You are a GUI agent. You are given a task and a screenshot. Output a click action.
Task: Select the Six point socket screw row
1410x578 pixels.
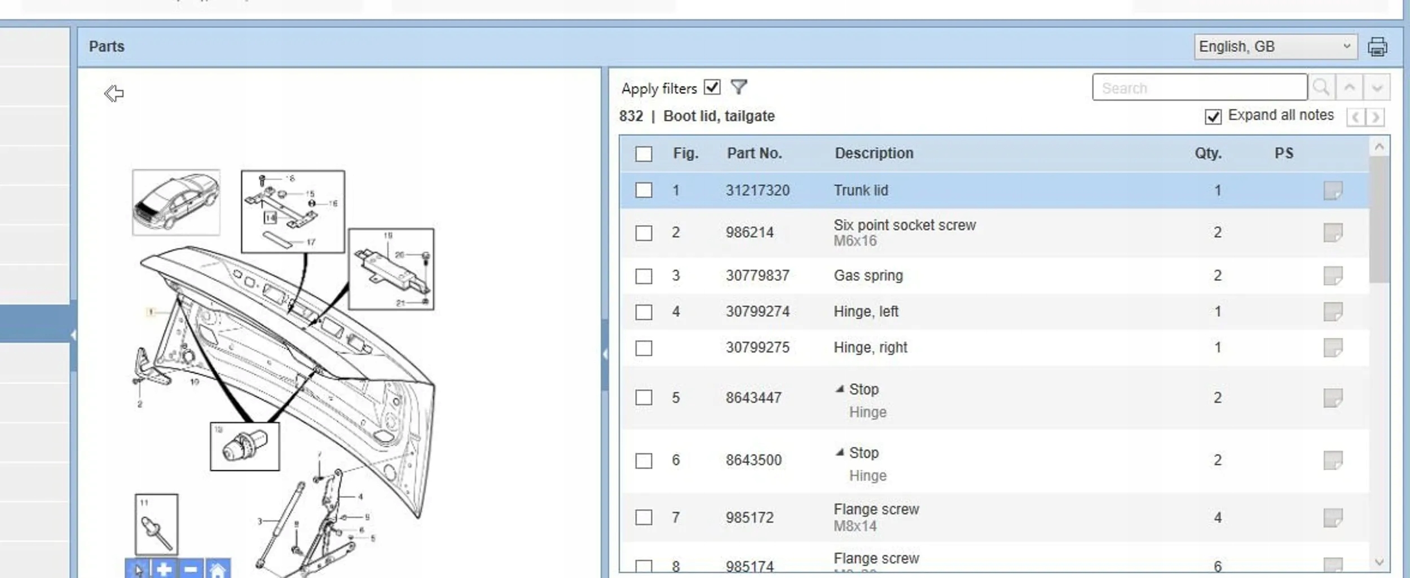994,233
